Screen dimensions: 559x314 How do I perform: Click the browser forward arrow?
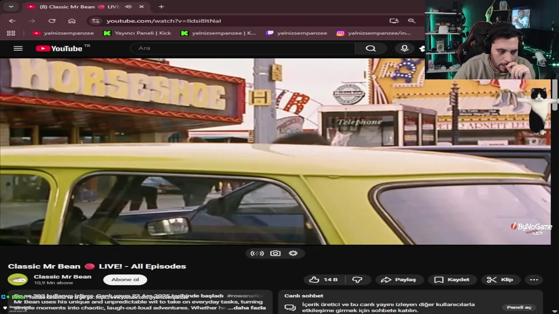pos(31,20)
